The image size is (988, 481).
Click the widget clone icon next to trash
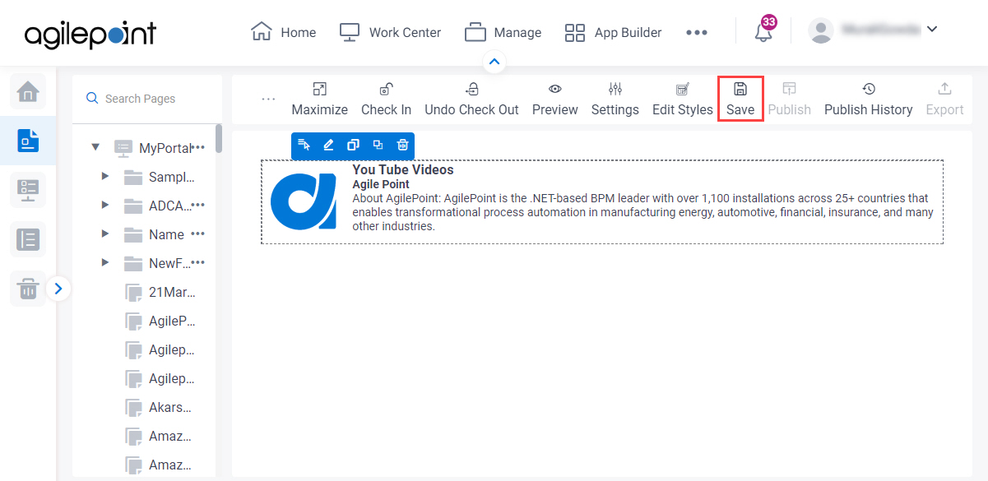378,145
